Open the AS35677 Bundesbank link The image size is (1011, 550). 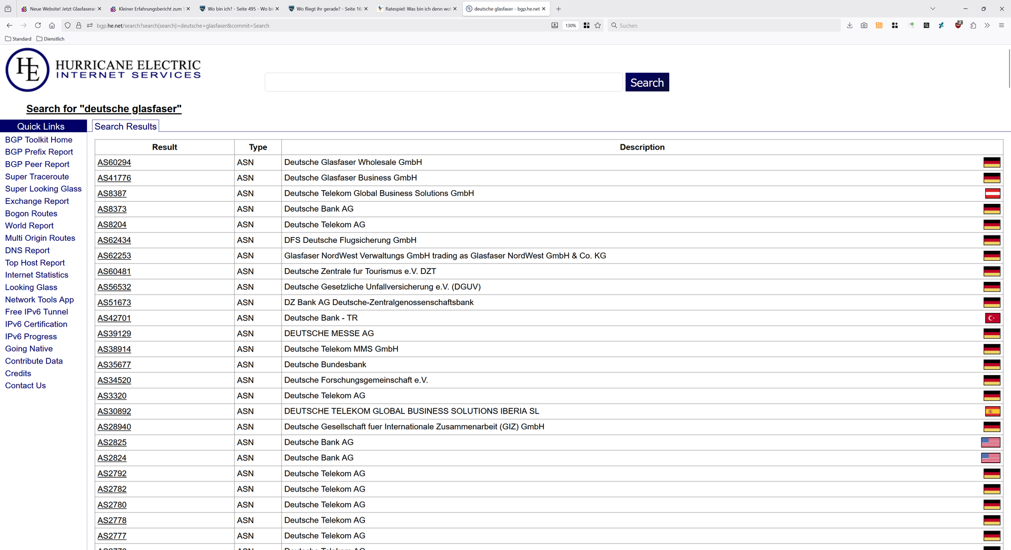[x=114, y=365]
